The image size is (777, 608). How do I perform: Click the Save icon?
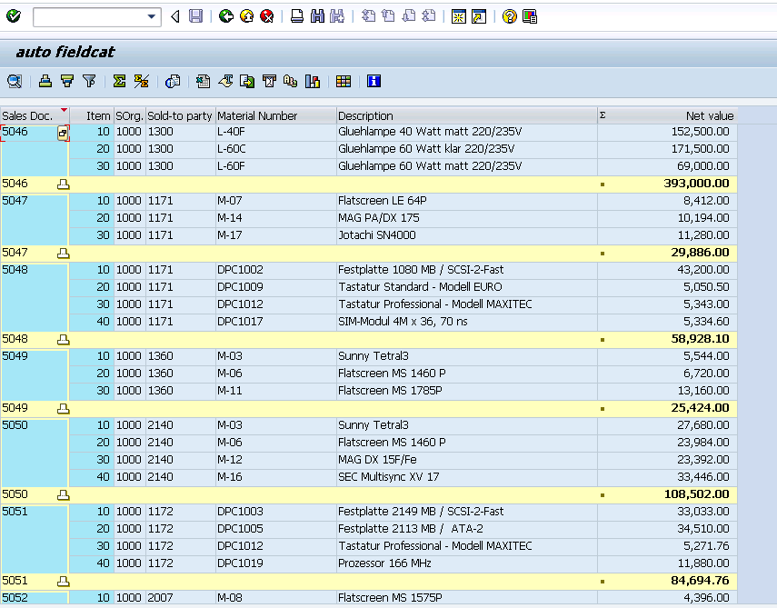196,15
